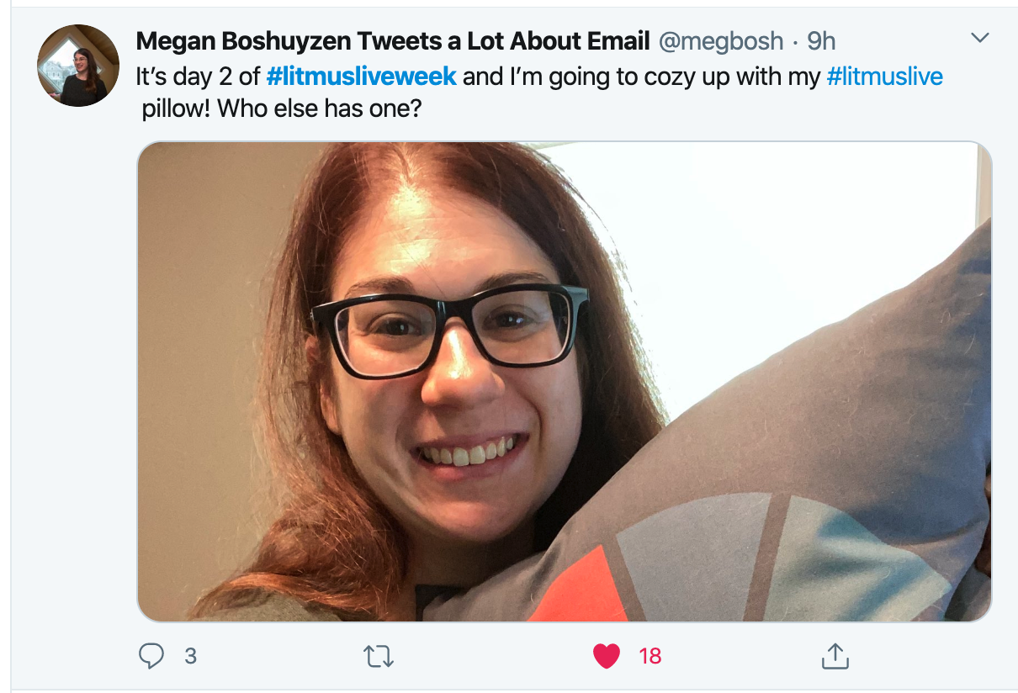Click the text "and I'm going to cozy up"
Viewport: 1018px width, 693px height.
point(589,77)
